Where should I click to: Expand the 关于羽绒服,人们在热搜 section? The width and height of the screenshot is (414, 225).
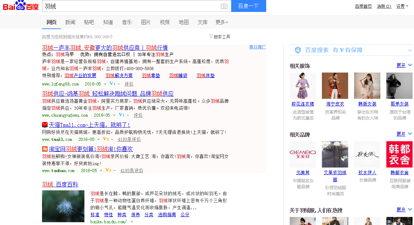(404, 210)
